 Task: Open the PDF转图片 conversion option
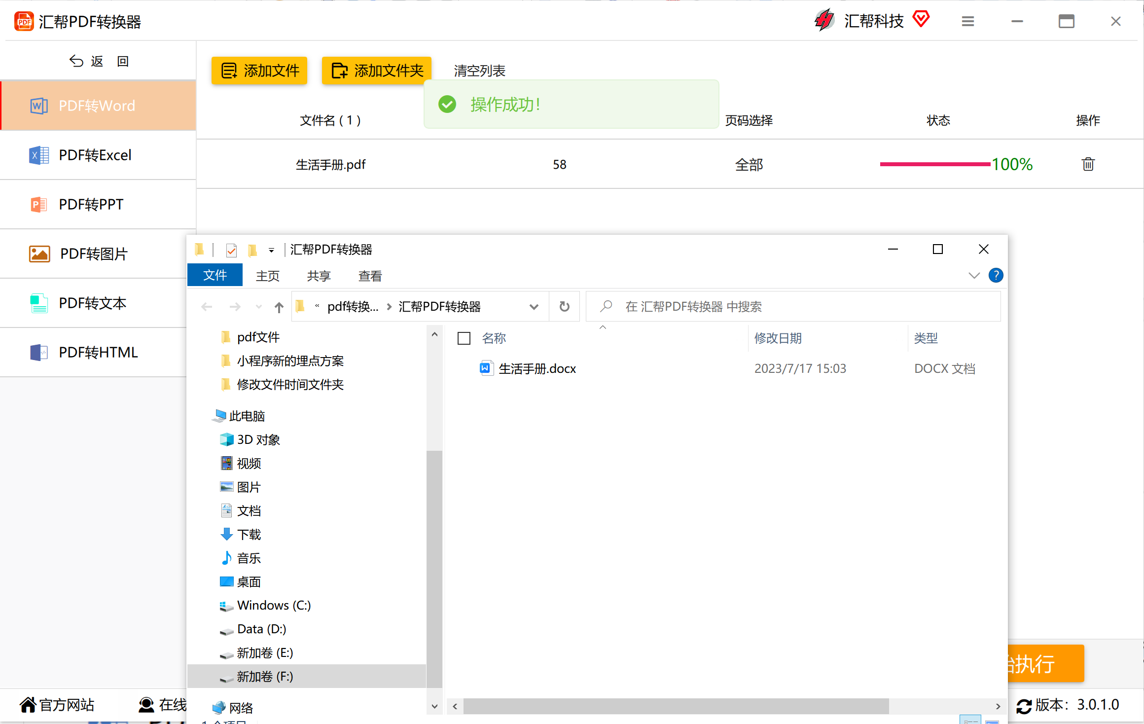94,253
